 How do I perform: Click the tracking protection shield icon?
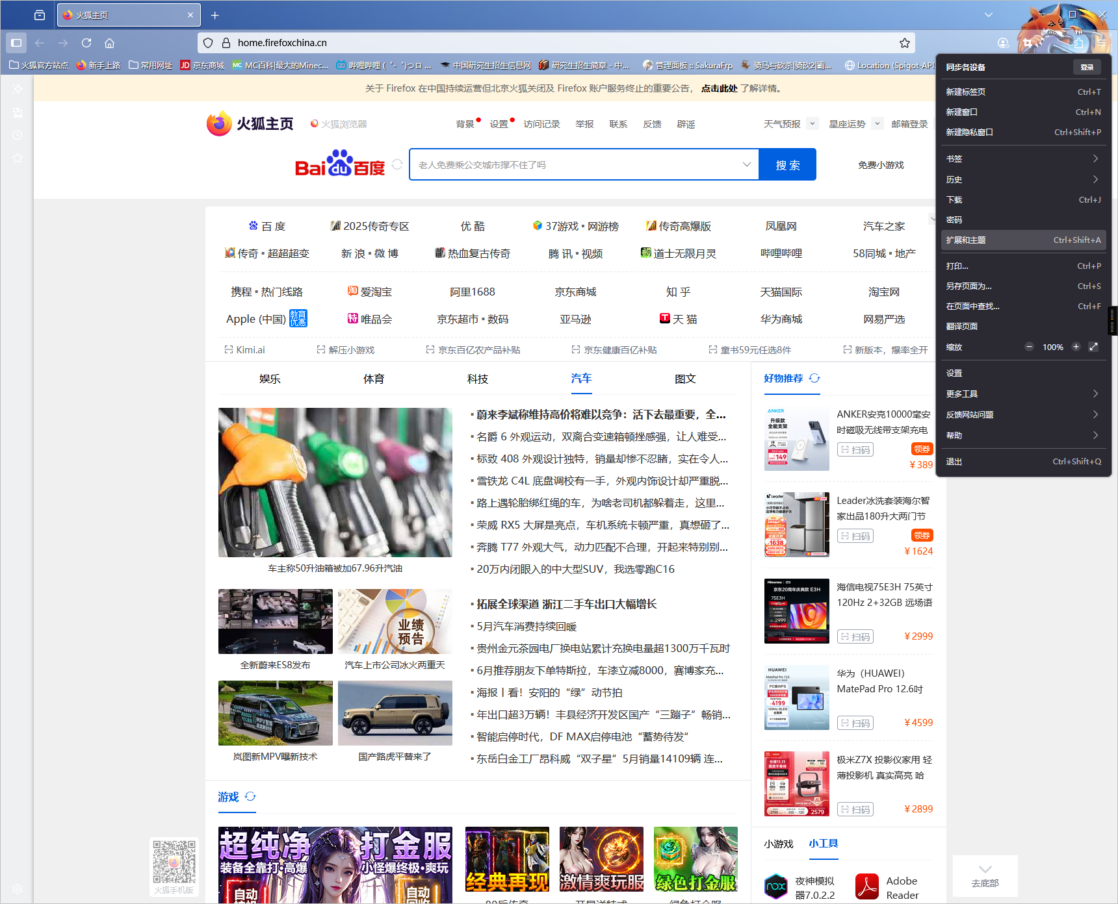[208, 43]
